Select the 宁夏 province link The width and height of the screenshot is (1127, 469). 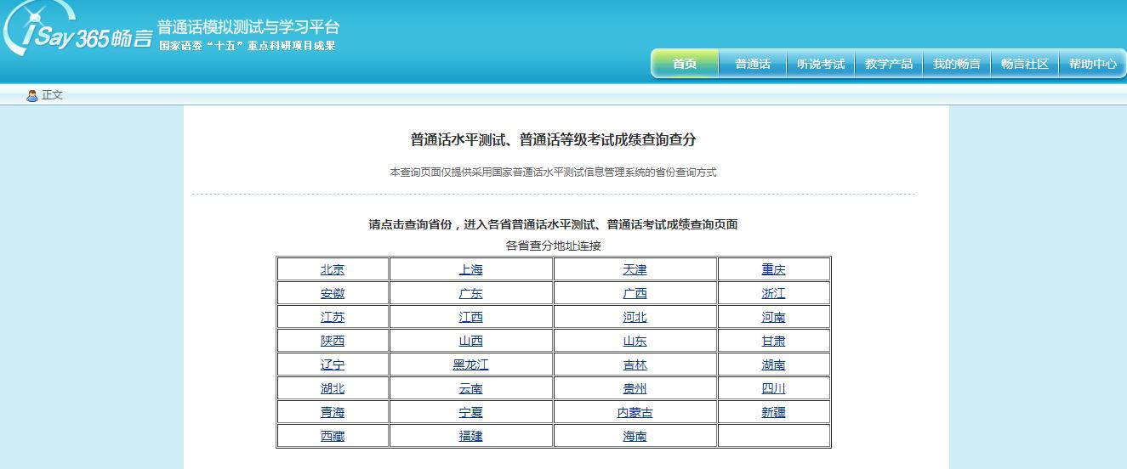(470, 412)
